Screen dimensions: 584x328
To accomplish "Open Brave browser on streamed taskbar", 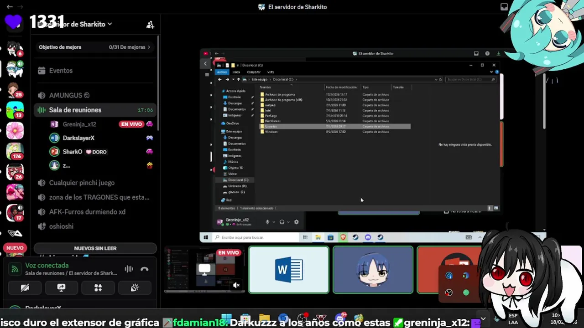I will pyautogui.click(x=343, y=237).
